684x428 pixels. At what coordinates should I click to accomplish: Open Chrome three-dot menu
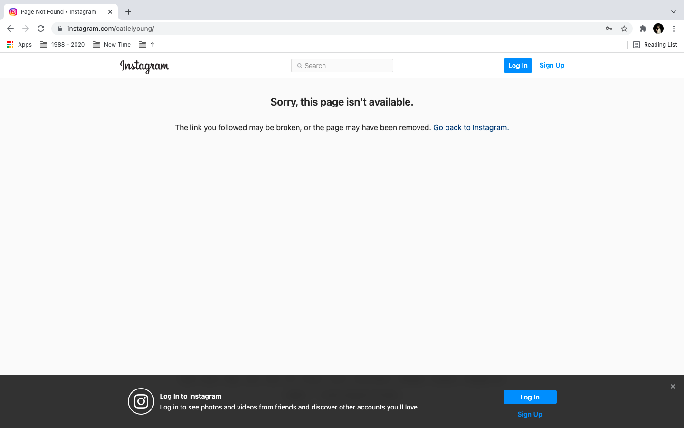[x=674, y=29]
